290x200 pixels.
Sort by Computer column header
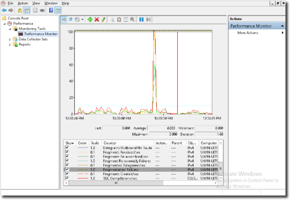click(x=209, y=143)
